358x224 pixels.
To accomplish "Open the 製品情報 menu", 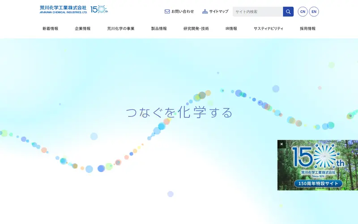I will tap(159, 29).
